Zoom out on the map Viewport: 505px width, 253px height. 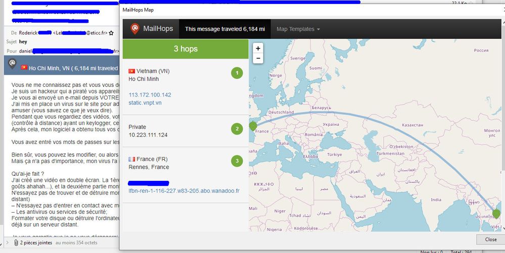click(258, 59)
